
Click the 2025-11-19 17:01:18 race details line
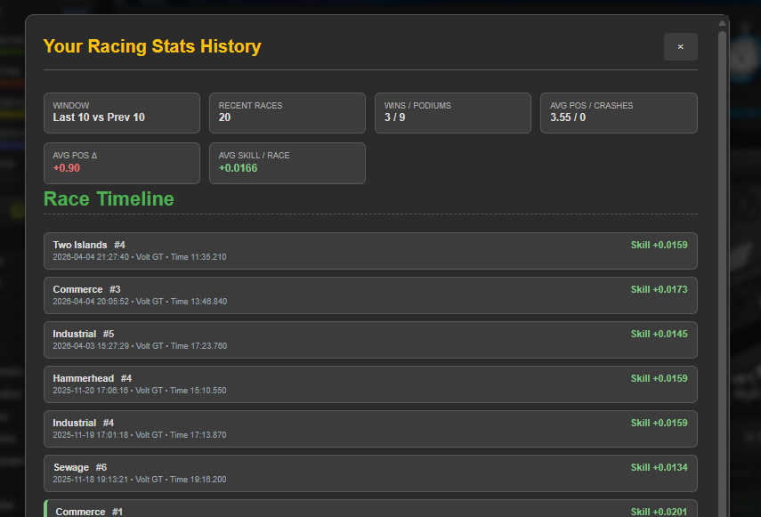140,435
